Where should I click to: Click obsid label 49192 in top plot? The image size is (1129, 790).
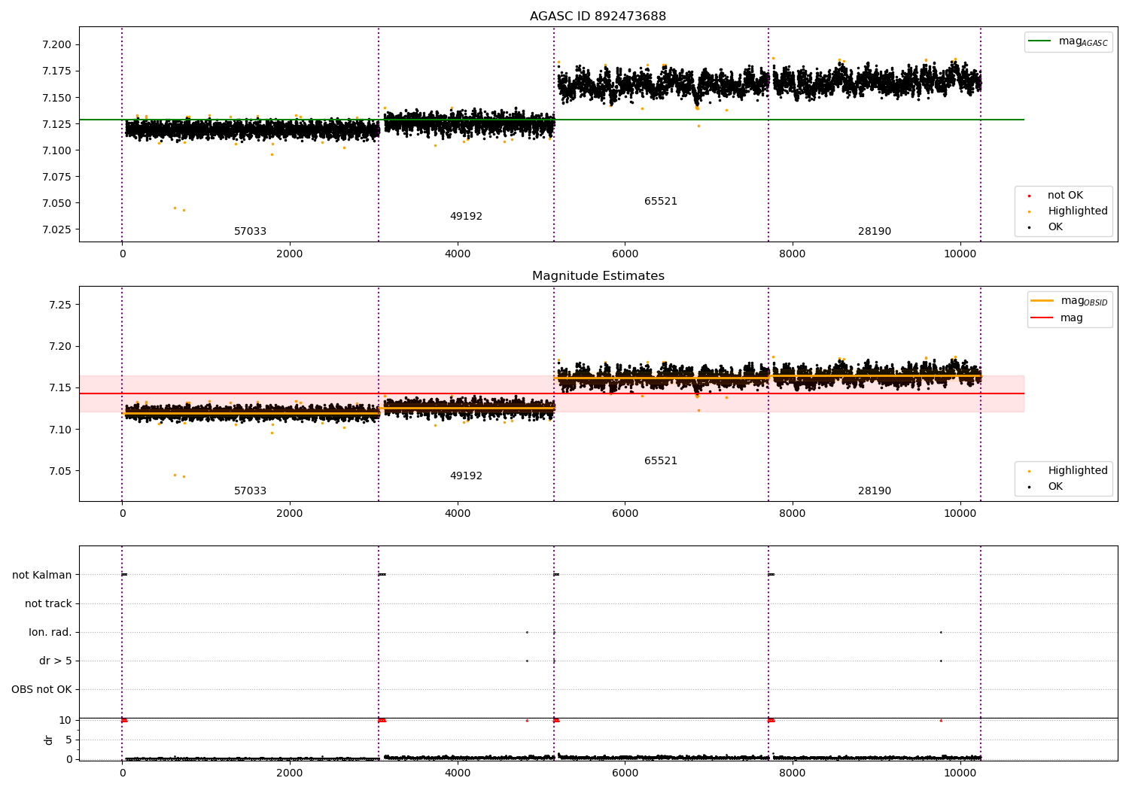click(x=466, y=217)
